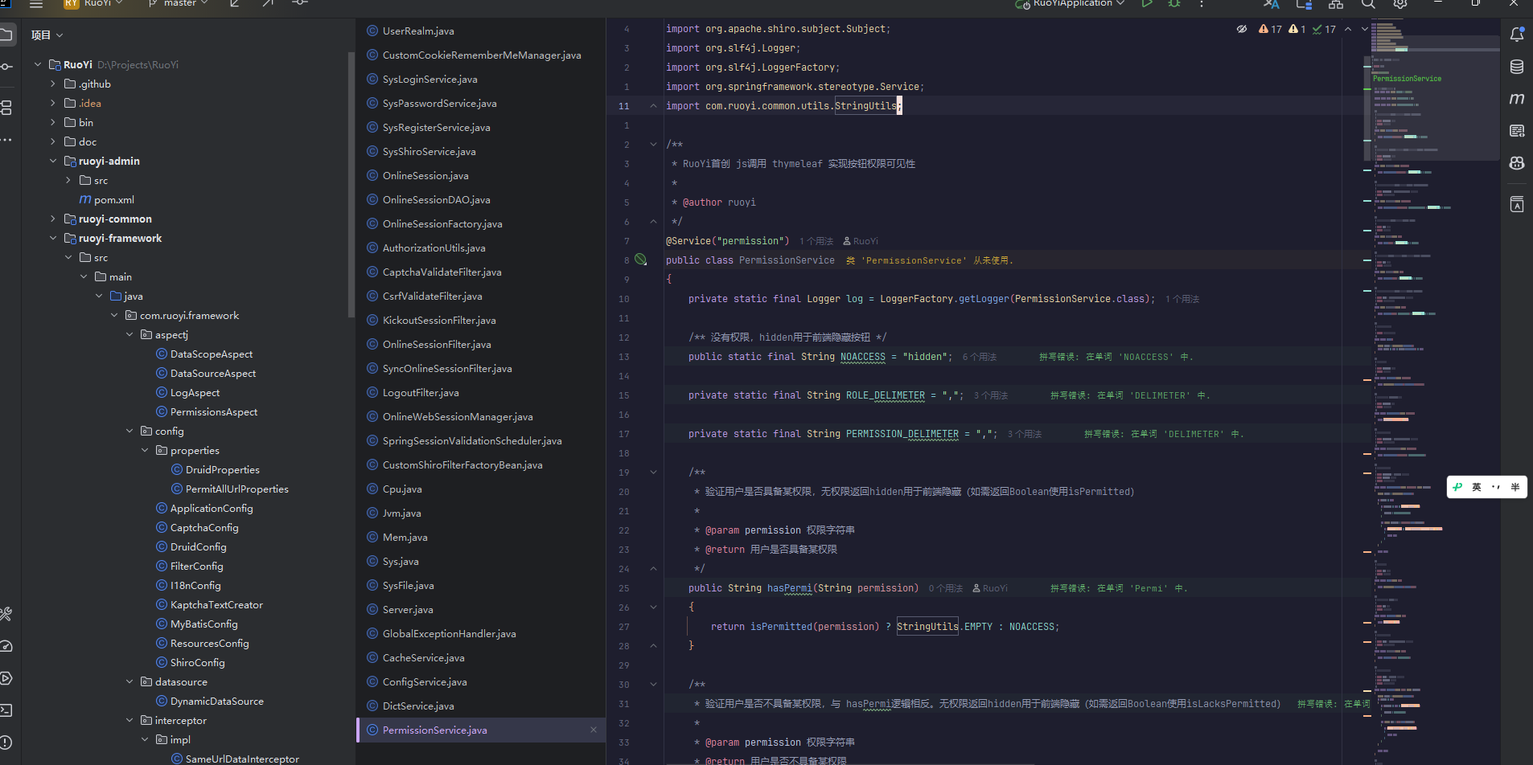Open the IDE settings gear
Screen dimensions: 1533x765
1399,4
